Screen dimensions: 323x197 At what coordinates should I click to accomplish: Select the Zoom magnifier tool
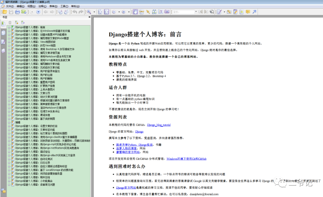[89, 12]
